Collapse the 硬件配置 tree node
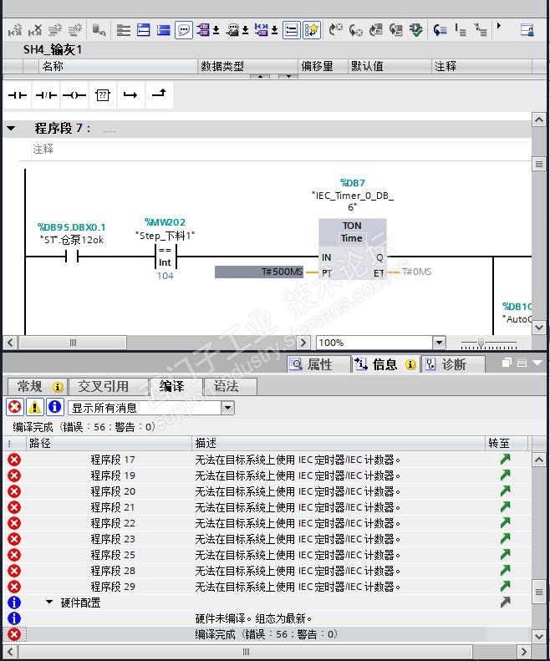Image resolution: width=550 pixels, height=661 pixels. [x=49, y=602]
